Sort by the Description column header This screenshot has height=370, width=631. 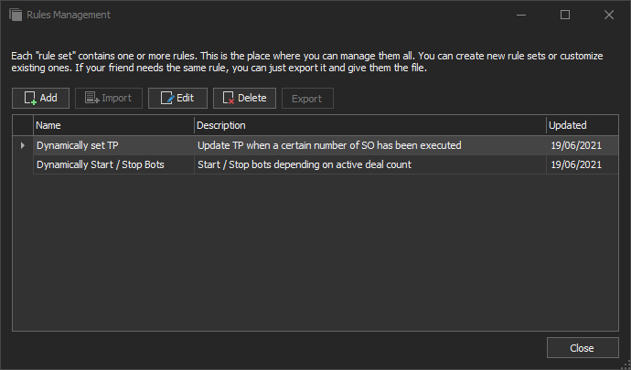pyautogui.click(x=369, y=125)
